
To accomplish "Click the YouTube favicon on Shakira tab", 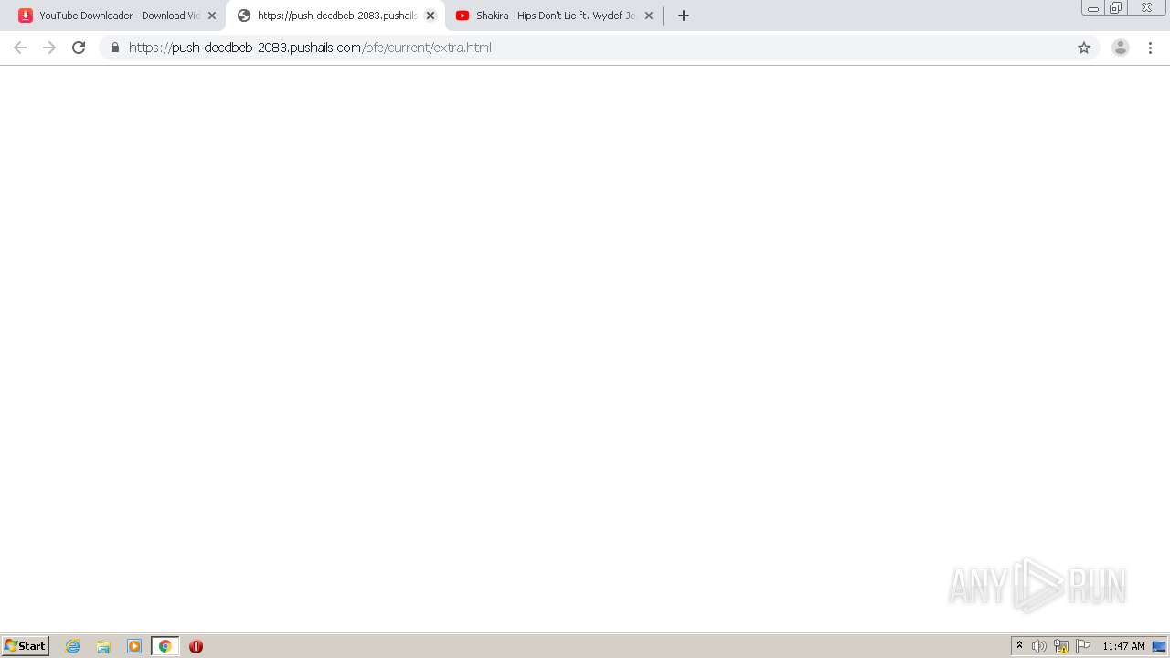I will coord(463,16).
